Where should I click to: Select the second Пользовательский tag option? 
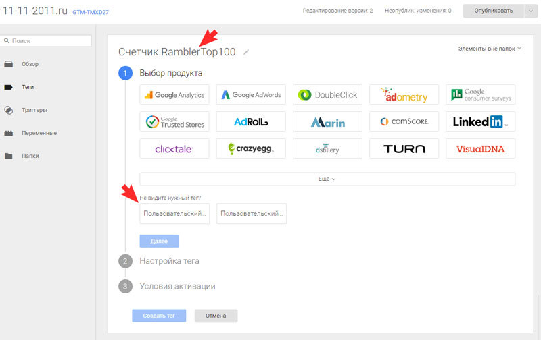[x=251, y=214]
